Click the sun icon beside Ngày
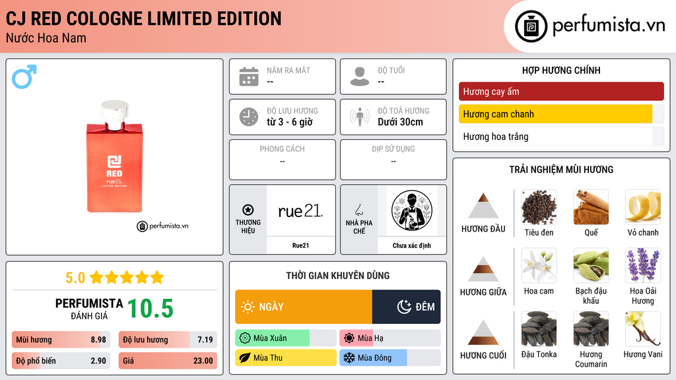 [x=248, y=307]
